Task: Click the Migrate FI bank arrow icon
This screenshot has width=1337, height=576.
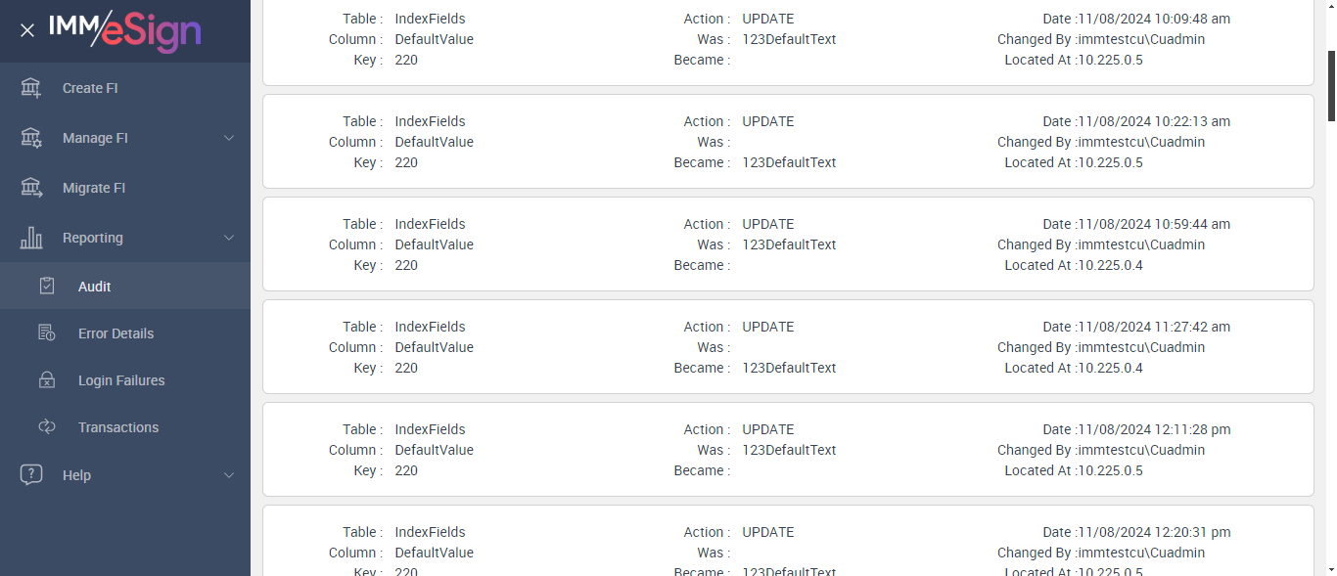Action: [31, 188]
